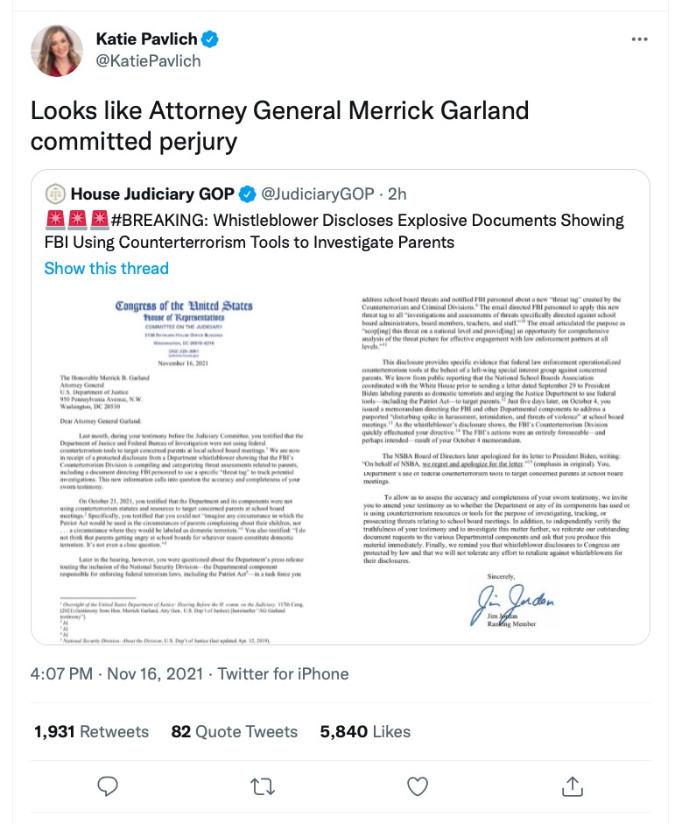
Task: Open the Katie Pavlich display name
Action: pyautogui.click(x=147, y=39)
